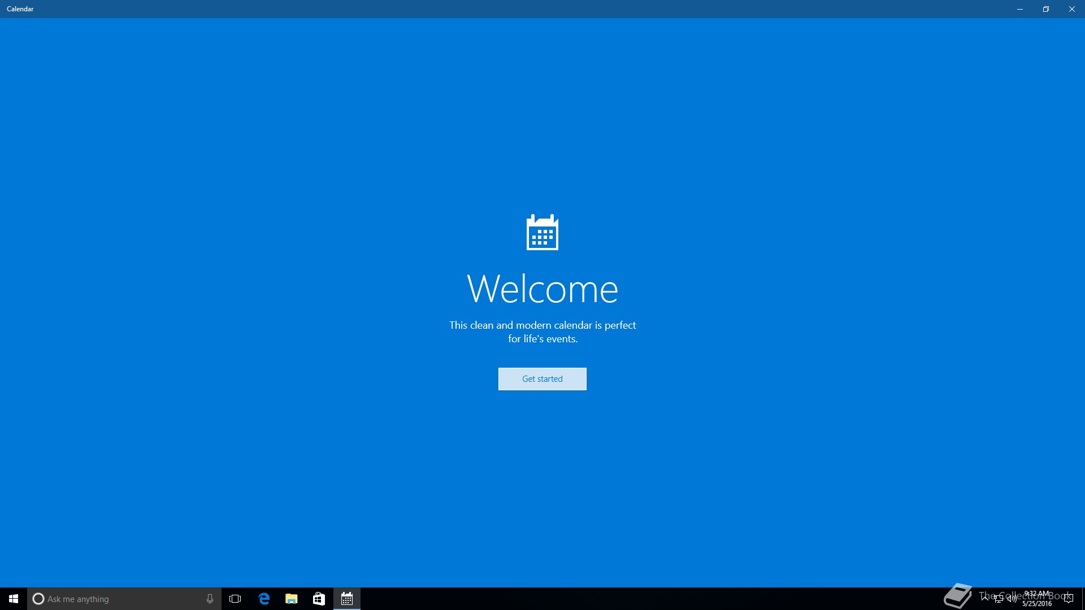1085x610 pixels.
Task: Click the volume speaker tray icon
Action: (x=1012, y=599)
